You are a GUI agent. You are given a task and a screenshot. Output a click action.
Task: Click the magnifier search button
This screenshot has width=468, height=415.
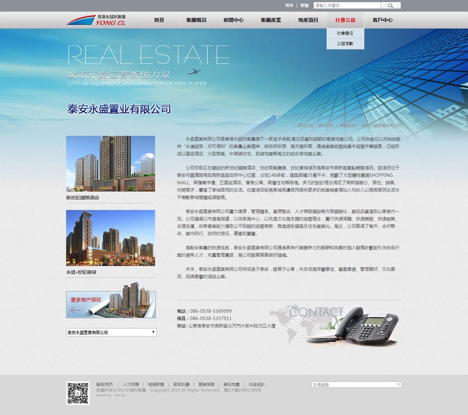pyautogui.click(x=390, y=5)
